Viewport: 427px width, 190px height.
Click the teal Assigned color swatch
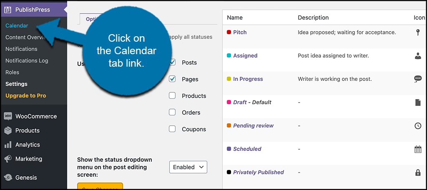[229, 55]
